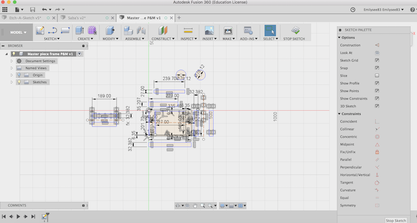
Task: Switch to the Etch-A-Sketch v5 tab
Action: coord(25,18)
